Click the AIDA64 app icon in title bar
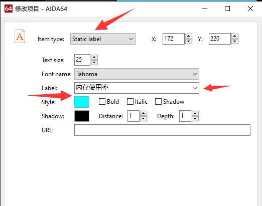Viewport: 262px width, 206px height. 9,9
